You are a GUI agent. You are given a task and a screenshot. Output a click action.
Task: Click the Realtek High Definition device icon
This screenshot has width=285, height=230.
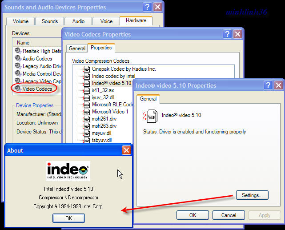click(18, 51)
